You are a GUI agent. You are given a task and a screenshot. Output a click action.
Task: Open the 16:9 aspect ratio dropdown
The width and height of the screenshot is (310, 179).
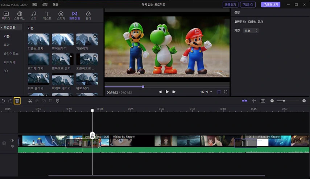tap(206, 92)
